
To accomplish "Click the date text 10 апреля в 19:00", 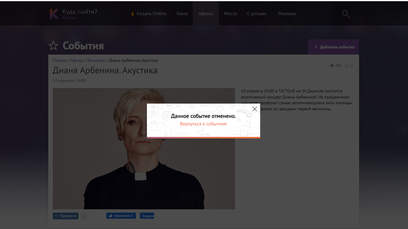I will (70, 81).
